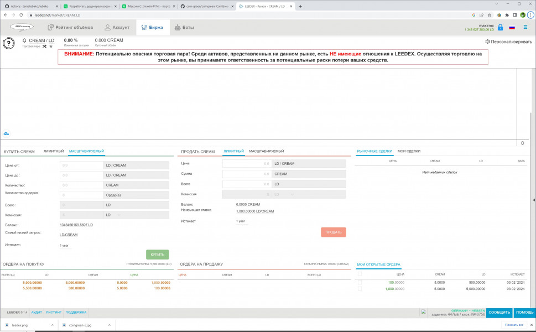The width and height of the screenshot is (536, 332).
Task: Open the Chrome profile avatar
Action: (x=523, y=15)
